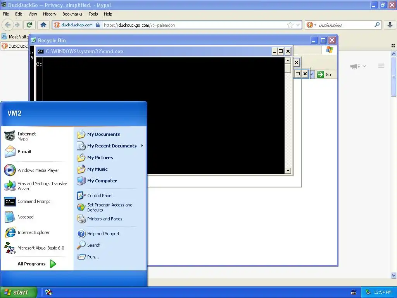Open the Help menu in Mypal

[x=108, y=14]
